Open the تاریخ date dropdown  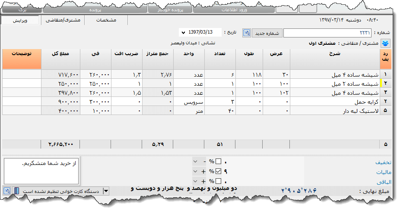point(183,33)
